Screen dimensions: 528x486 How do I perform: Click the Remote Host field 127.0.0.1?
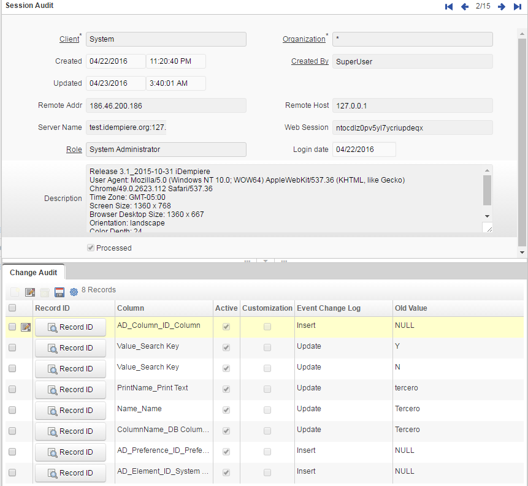coord(413,105)
